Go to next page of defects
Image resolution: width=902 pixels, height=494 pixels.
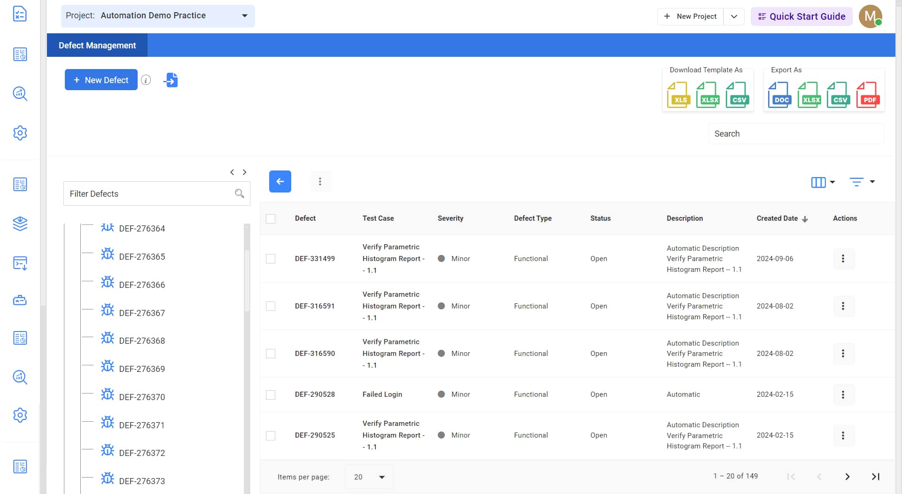coord(847,477)
